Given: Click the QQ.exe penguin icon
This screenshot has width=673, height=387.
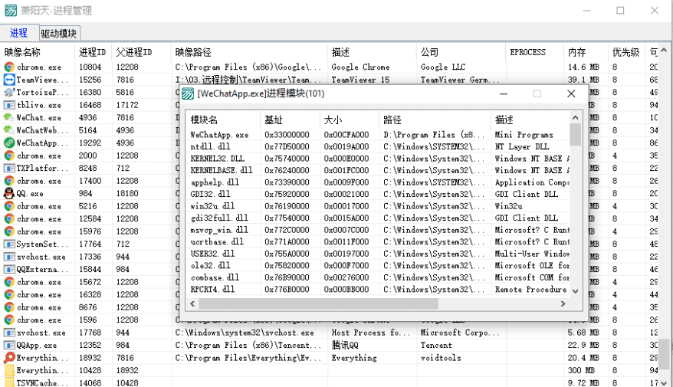Looking at the screenshot, I should click(x=9, y=193).
